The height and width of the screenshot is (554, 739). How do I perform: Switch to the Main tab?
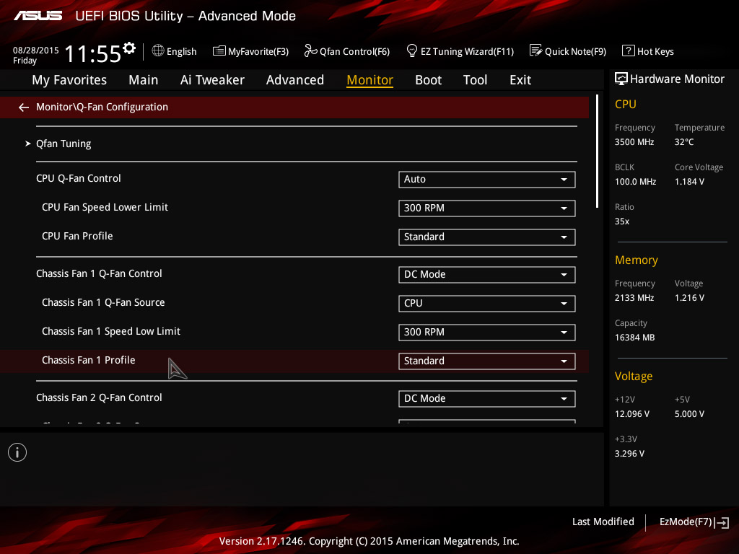pyautogui.click(x=144, y=80)
